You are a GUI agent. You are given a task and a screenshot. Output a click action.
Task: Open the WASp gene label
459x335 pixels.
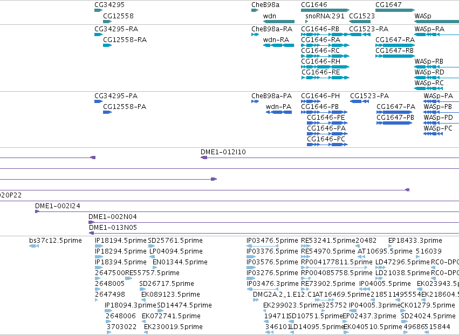point(423,16)
